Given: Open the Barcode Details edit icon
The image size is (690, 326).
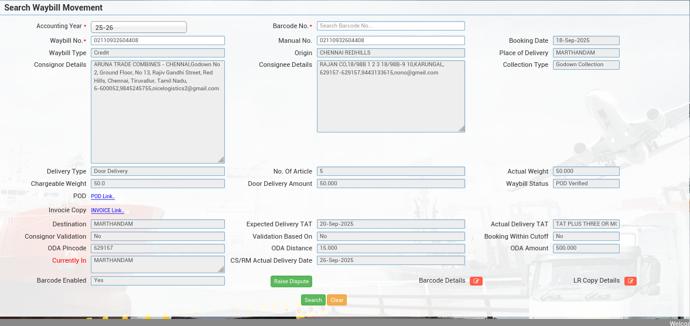Looking at the screenshot, I should [x=476, y=281].
